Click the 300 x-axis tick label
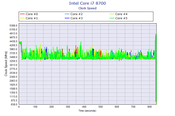 pyautogui.click(x=68, y=107)
